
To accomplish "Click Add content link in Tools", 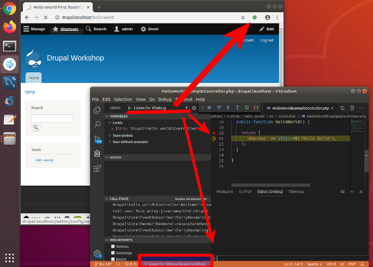I will click(x=44, y=160).
